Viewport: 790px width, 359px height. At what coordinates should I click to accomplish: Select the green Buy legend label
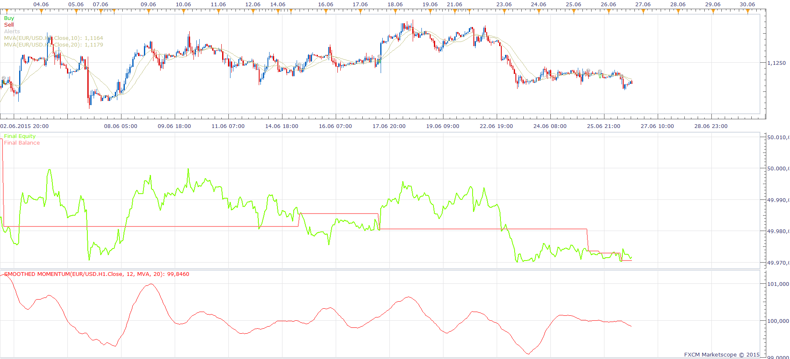pyautogui.click(x=9, y=18)
